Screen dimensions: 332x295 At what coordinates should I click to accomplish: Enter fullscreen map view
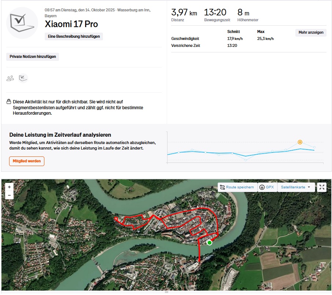pyautogui.click(x=322, y=187)
